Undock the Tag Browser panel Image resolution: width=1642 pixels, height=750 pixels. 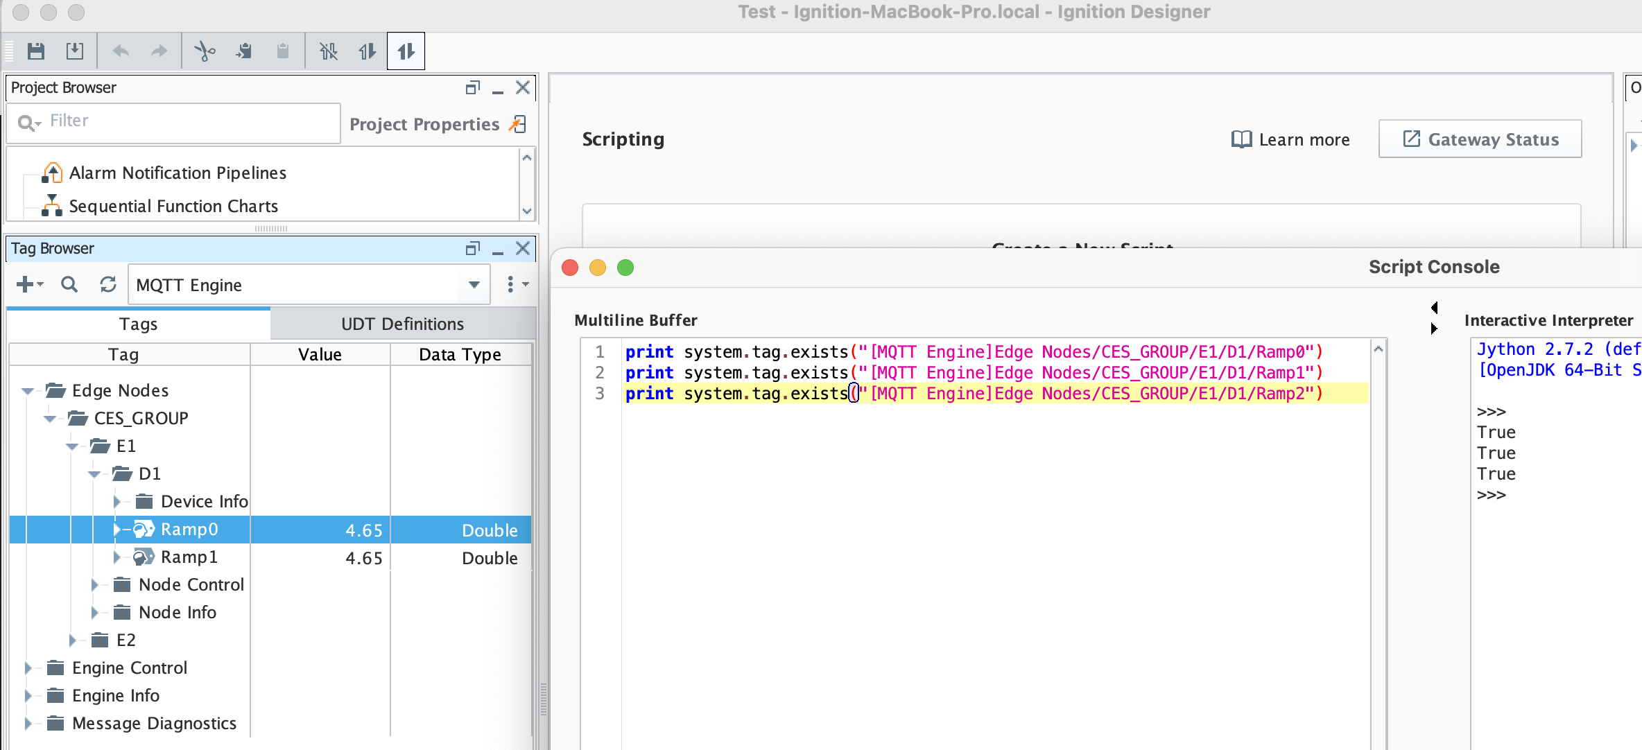(473, 249)
